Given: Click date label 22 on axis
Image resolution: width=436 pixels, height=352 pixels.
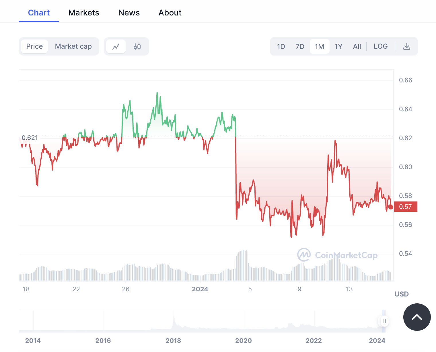Looking at the screenshot, I should [x=76, y=289].
